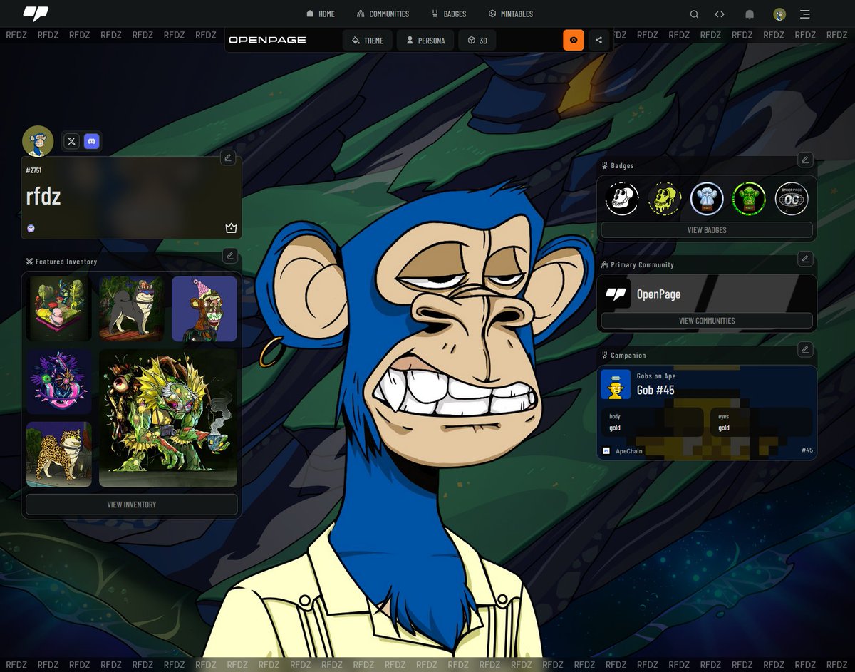The width and height of the screenshot is (855, 672).
Task: Toggle the orange visibility eye button in the toolbar
Action: [x=574, y=40]
